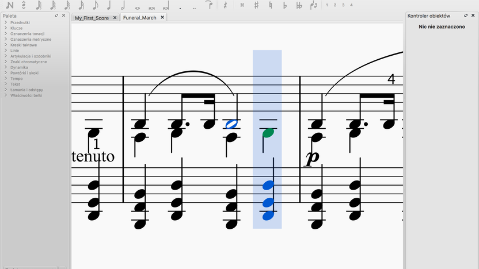This screenshot has width=479, height=269.
Task: Select voice 1 in toolbar
Action: [x=327, y=5]
